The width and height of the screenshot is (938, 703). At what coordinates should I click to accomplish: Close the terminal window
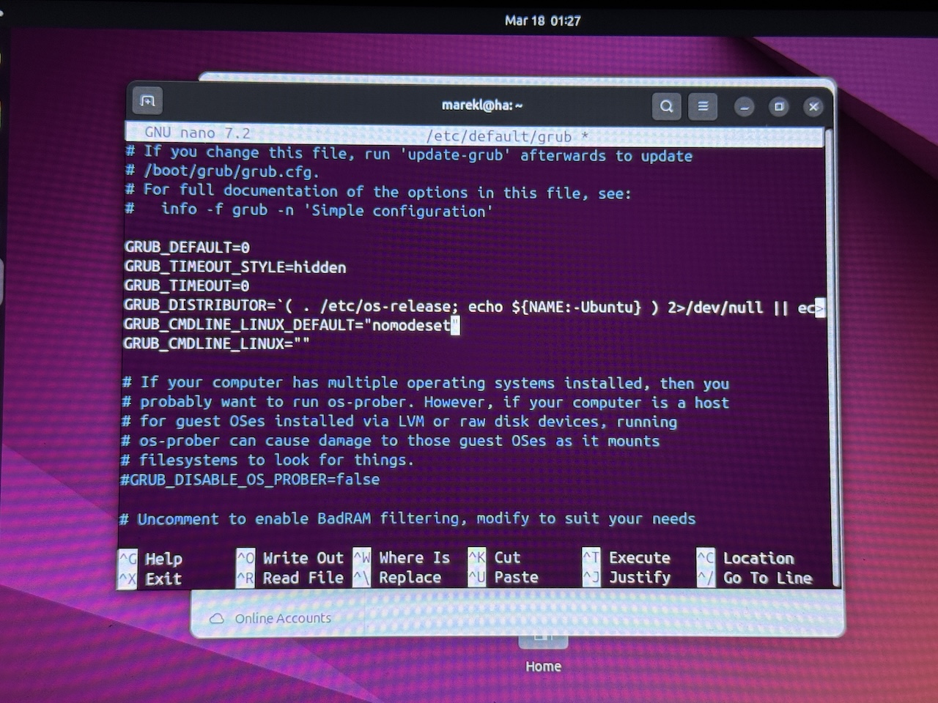point(813,107)
